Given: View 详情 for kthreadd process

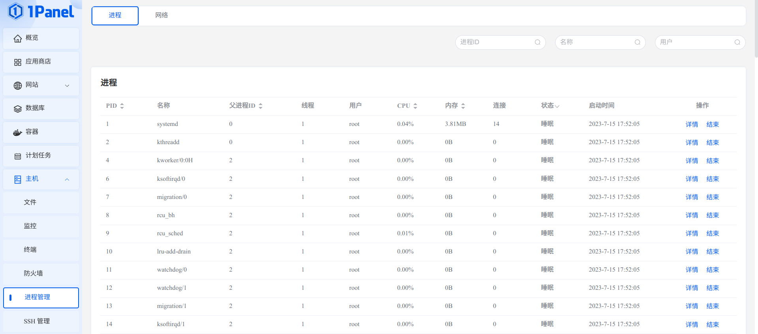Looking at the screenshot, I should [x=692, y=143].
